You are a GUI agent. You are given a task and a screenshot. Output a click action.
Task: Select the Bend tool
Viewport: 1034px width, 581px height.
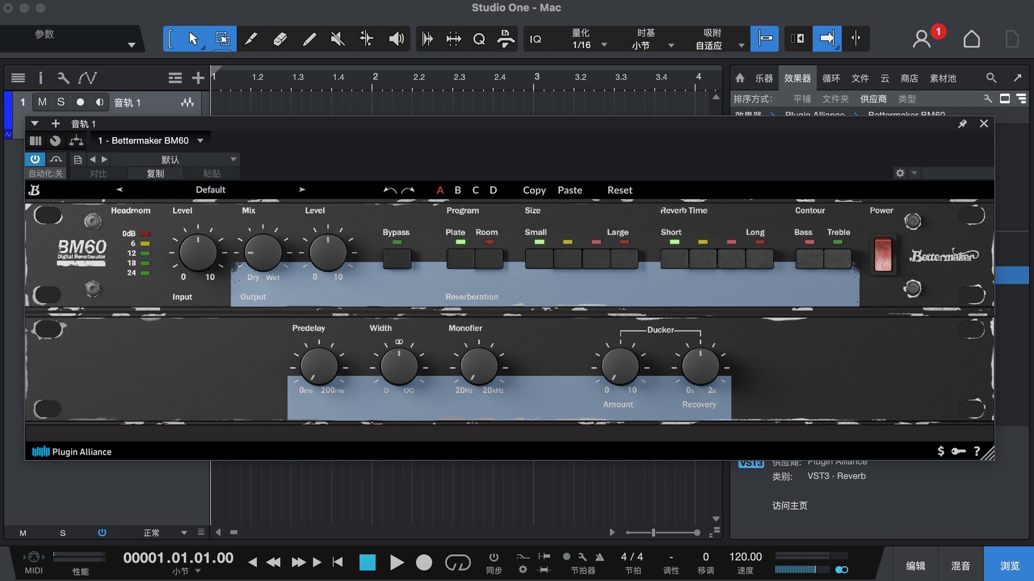[367, 39]
